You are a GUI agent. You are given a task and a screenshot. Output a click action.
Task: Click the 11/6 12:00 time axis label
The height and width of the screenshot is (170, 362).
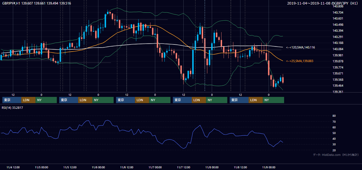(x=127, y=167)
